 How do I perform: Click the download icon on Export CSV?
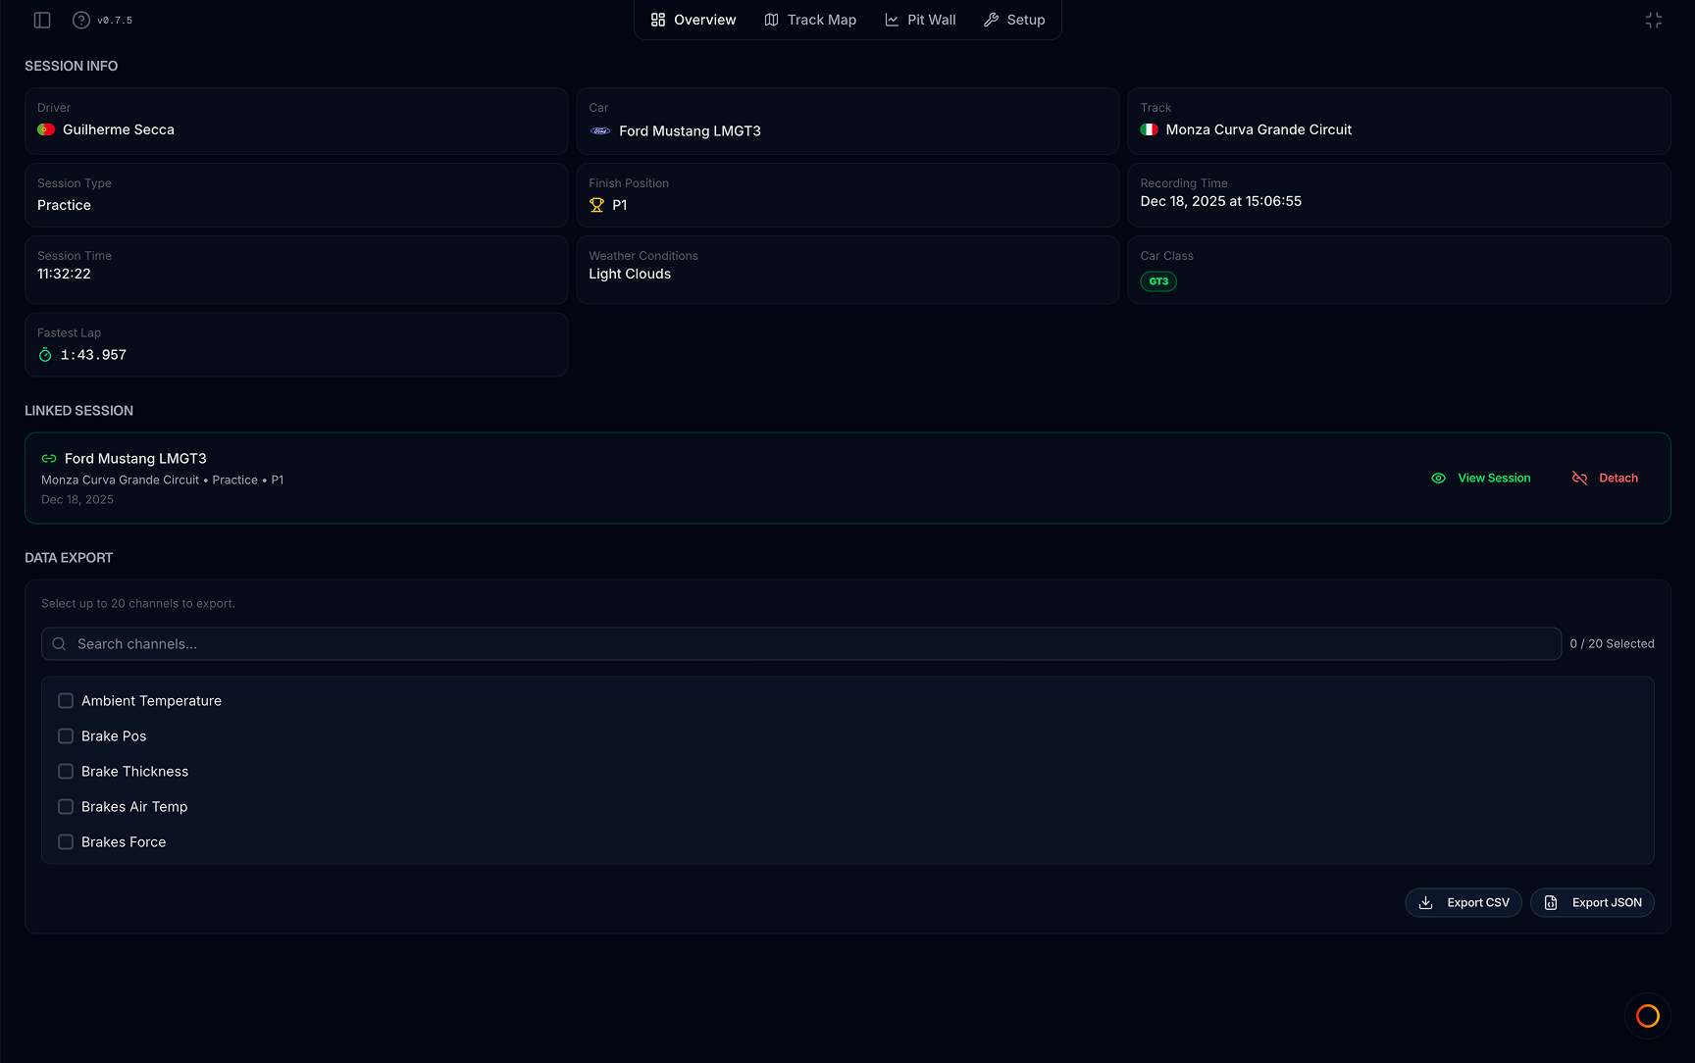tap(1426, 902)
